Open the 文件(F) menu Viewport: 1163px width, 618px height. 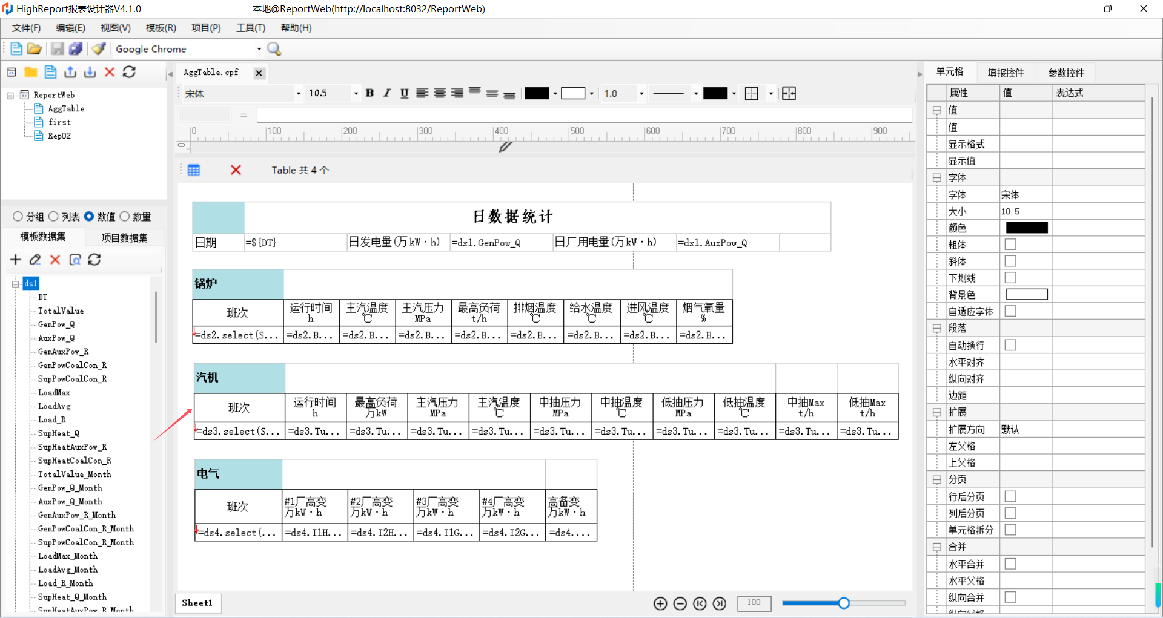point(26,28)
